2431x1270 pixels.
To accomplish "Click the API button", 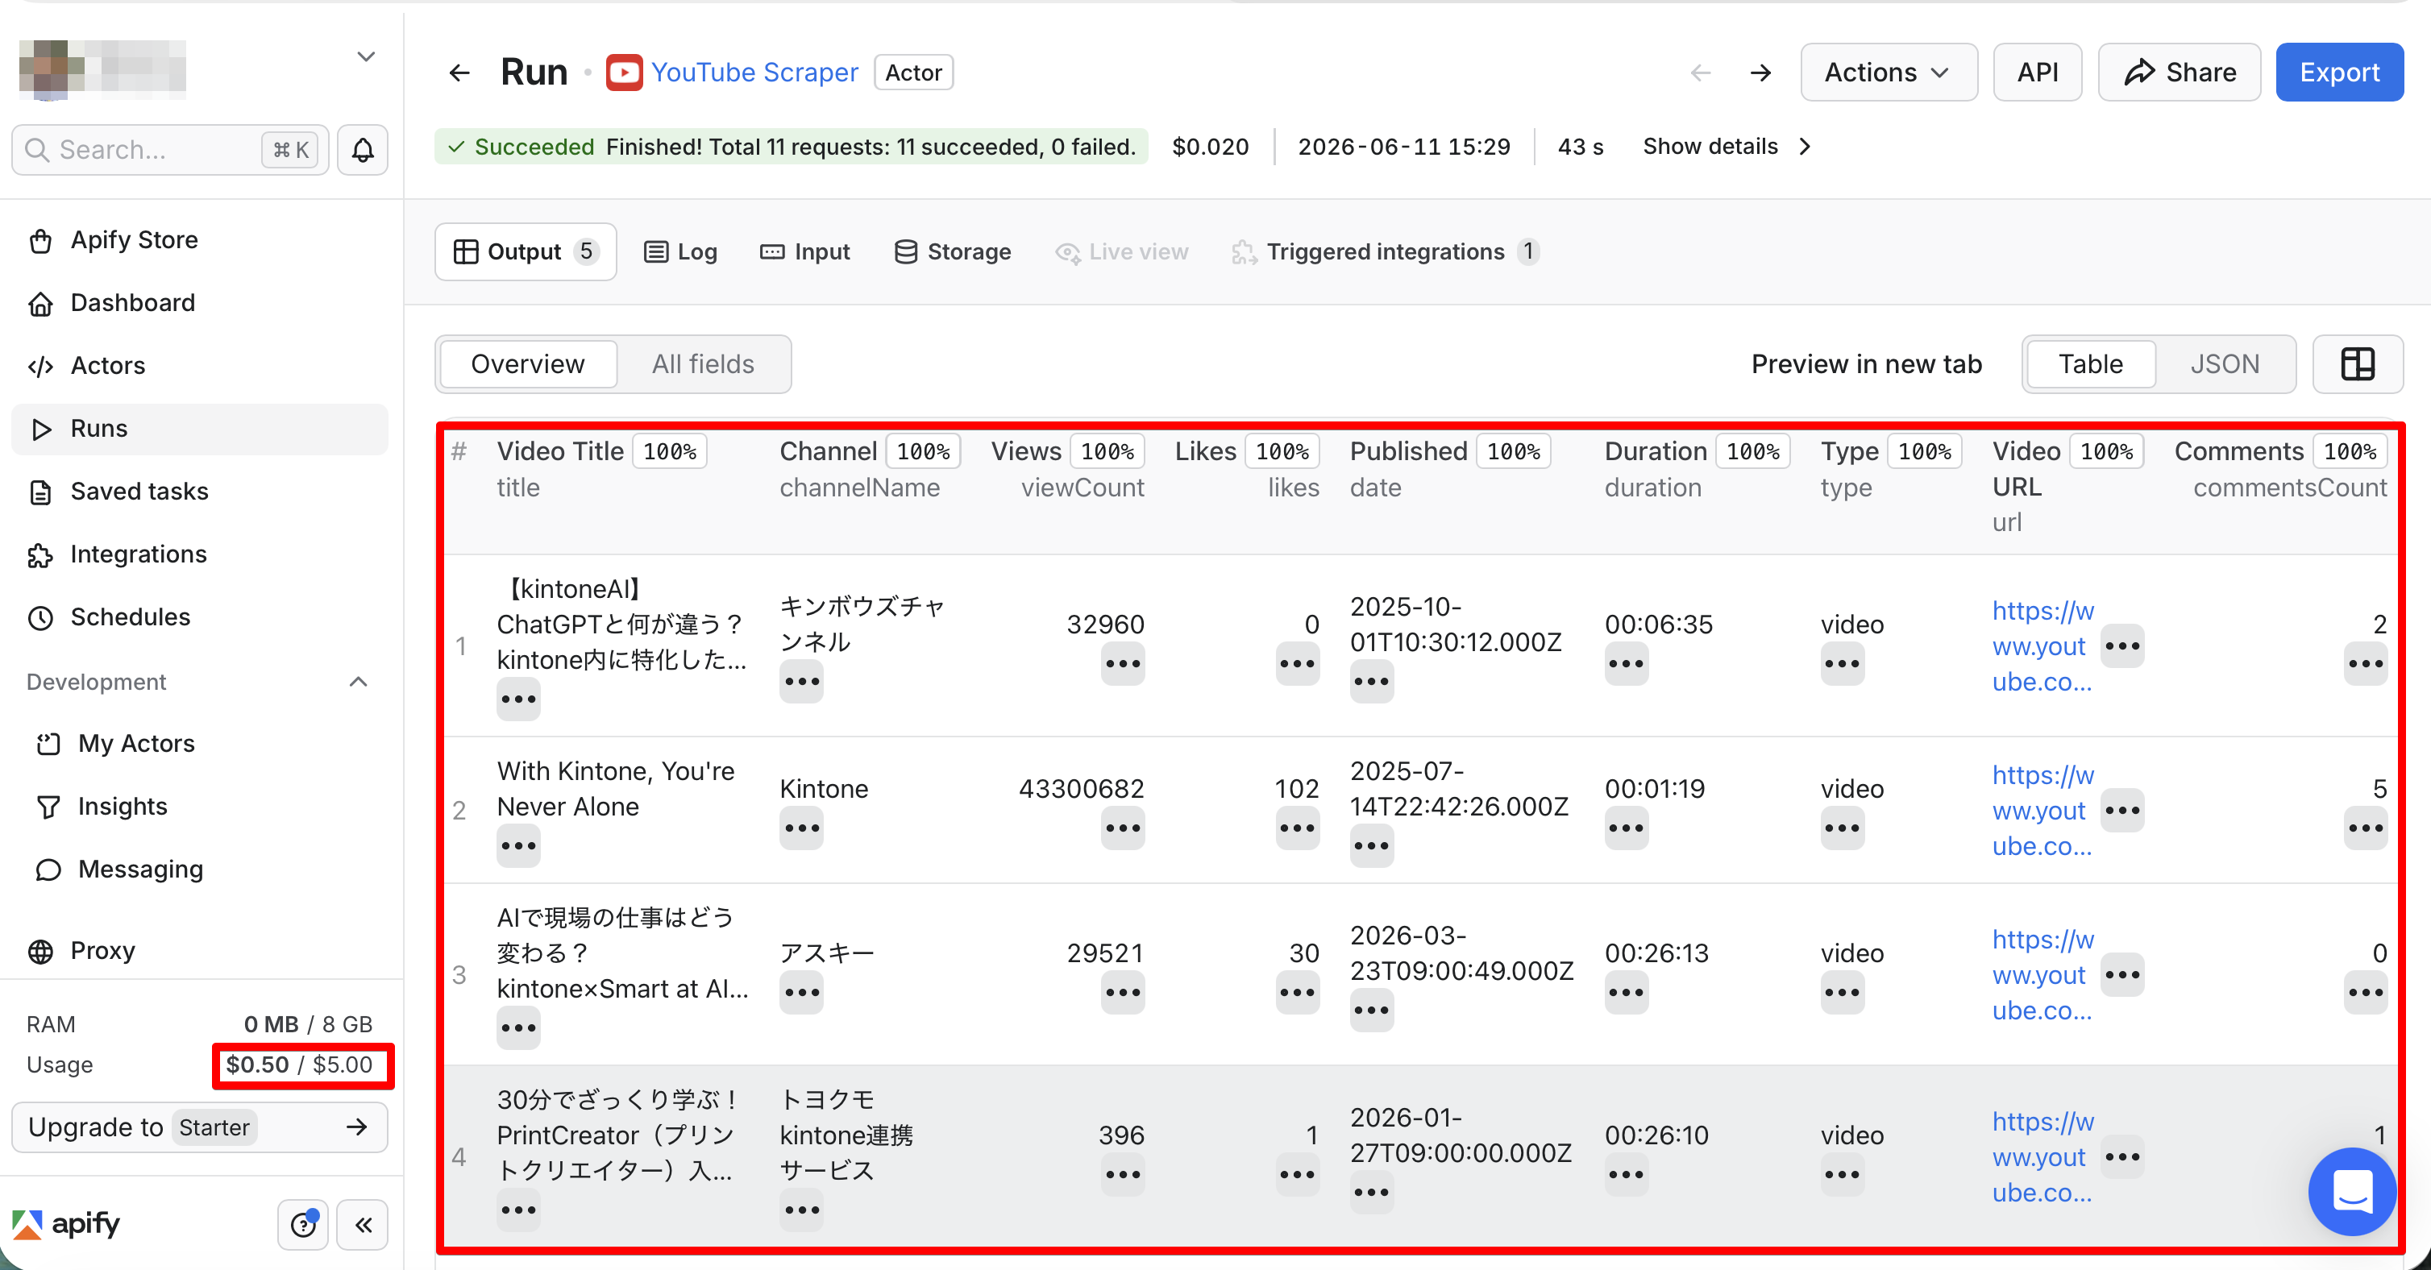I will pos(2038,73).
